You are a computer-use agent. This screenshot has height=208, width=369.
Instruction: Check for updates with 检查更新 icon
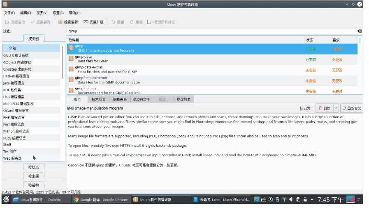pyautogui.click(x=60, y=22)
